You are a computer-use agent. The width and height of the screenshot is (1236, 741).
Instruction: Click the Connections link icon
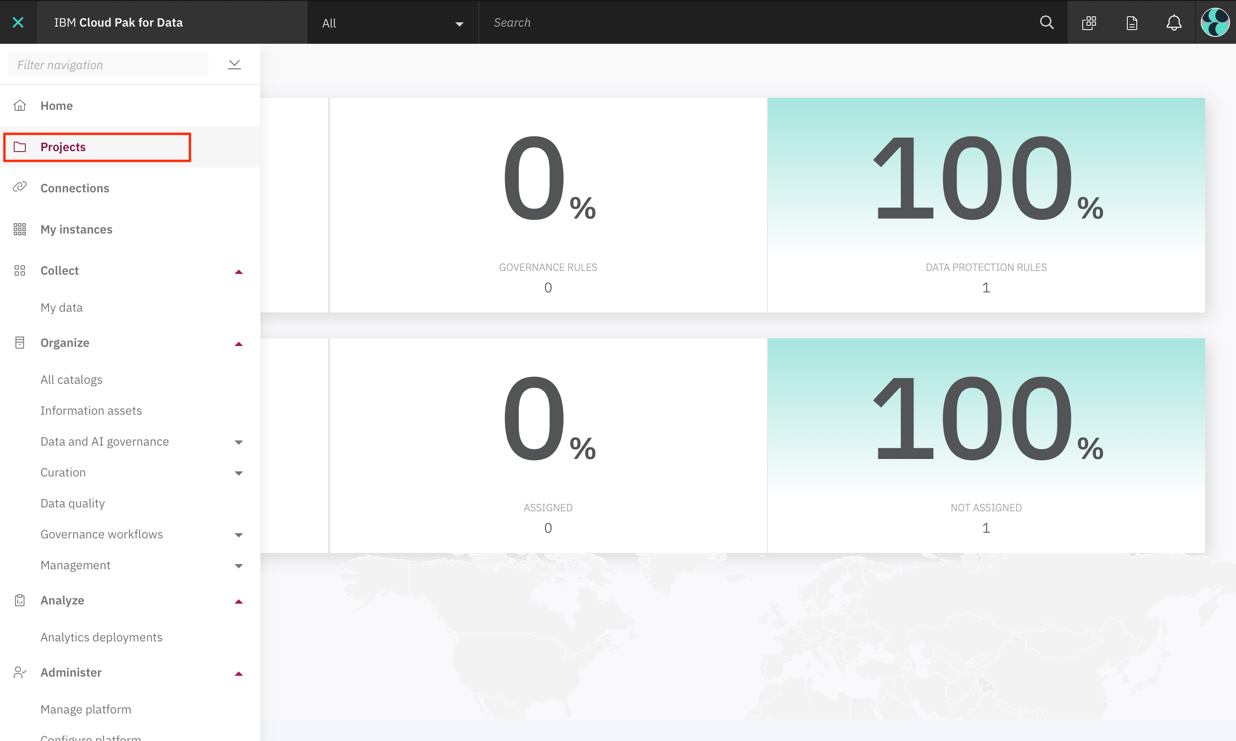click(x=19, y=187)
